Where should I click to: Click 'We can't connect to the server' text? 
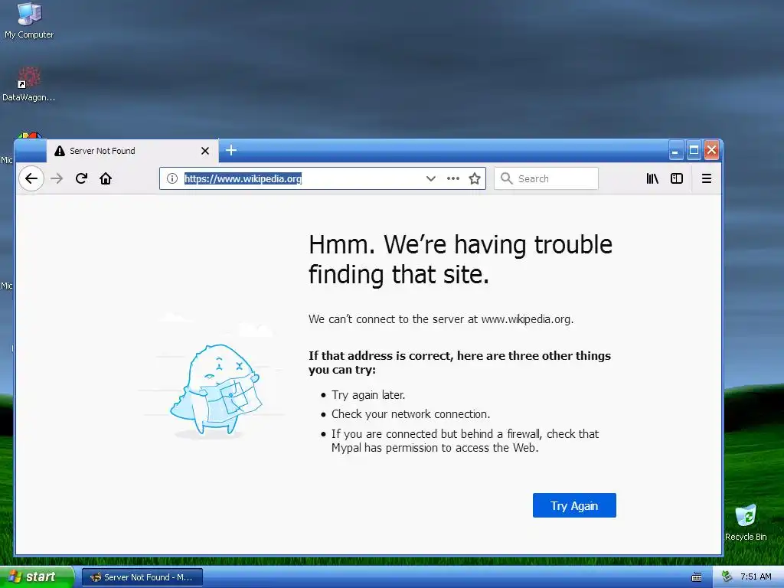[x=440, y=319]
